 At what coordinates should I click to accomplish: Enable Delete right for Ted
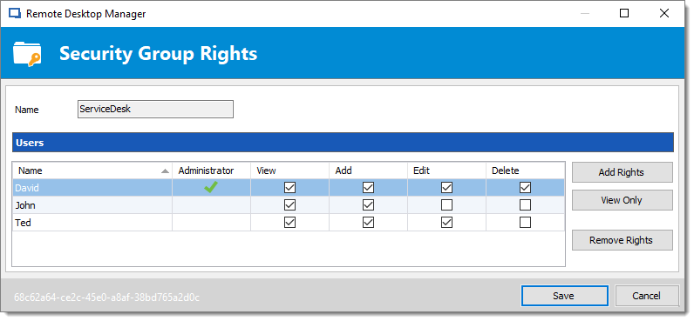[526, 223]
